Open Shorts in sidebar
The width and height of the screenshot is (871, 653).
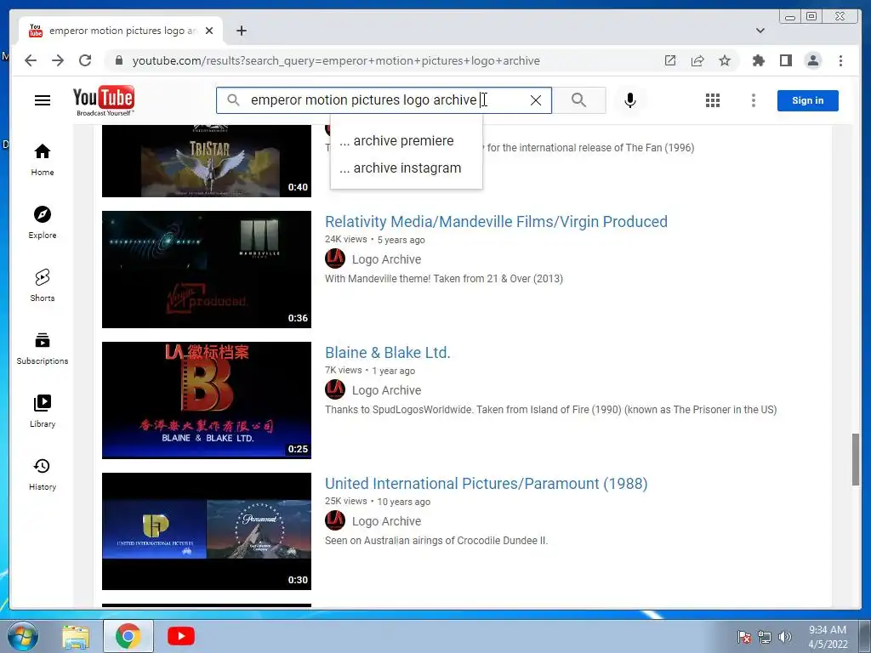tap(43, 286)
